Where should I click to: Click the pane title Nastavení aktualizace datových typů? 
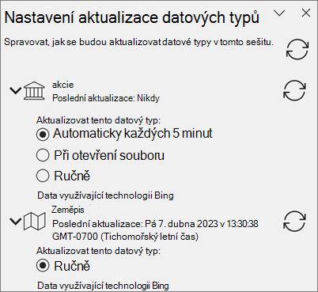point(132,18)
